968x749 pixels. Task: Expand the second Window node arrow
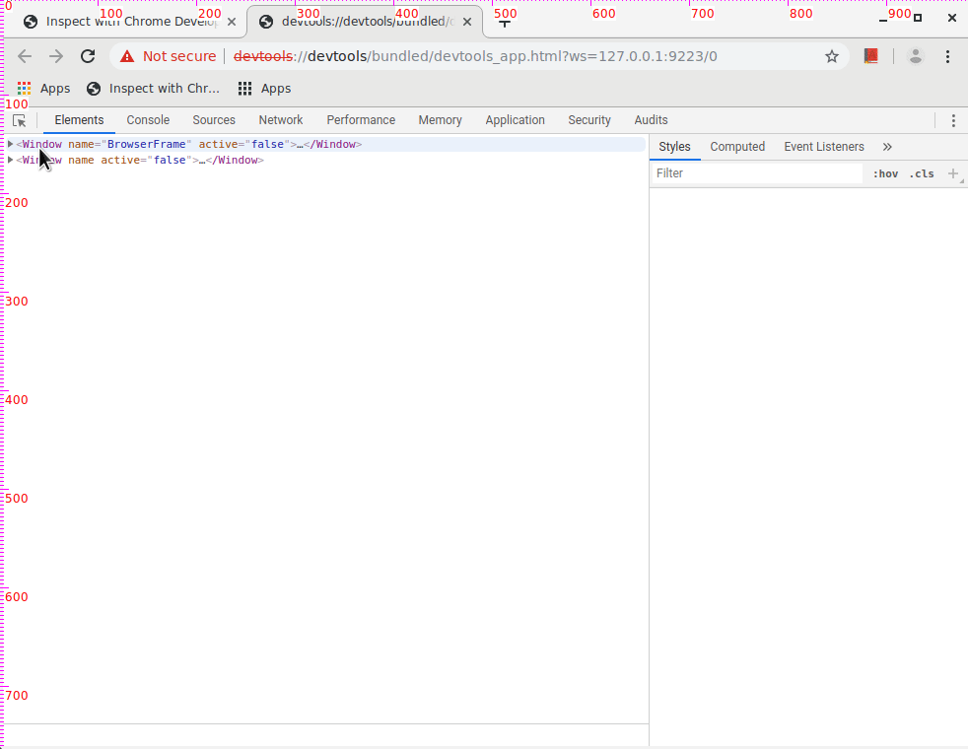click(x=11, y=160)
